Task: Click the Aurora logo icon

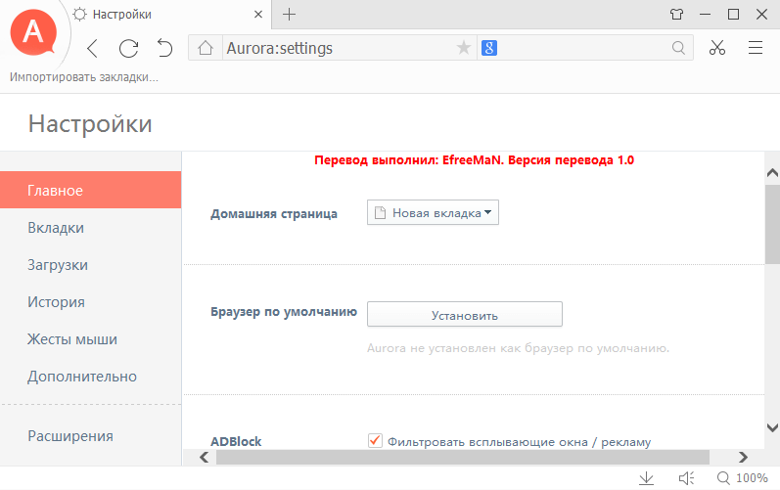Action: 33,33
